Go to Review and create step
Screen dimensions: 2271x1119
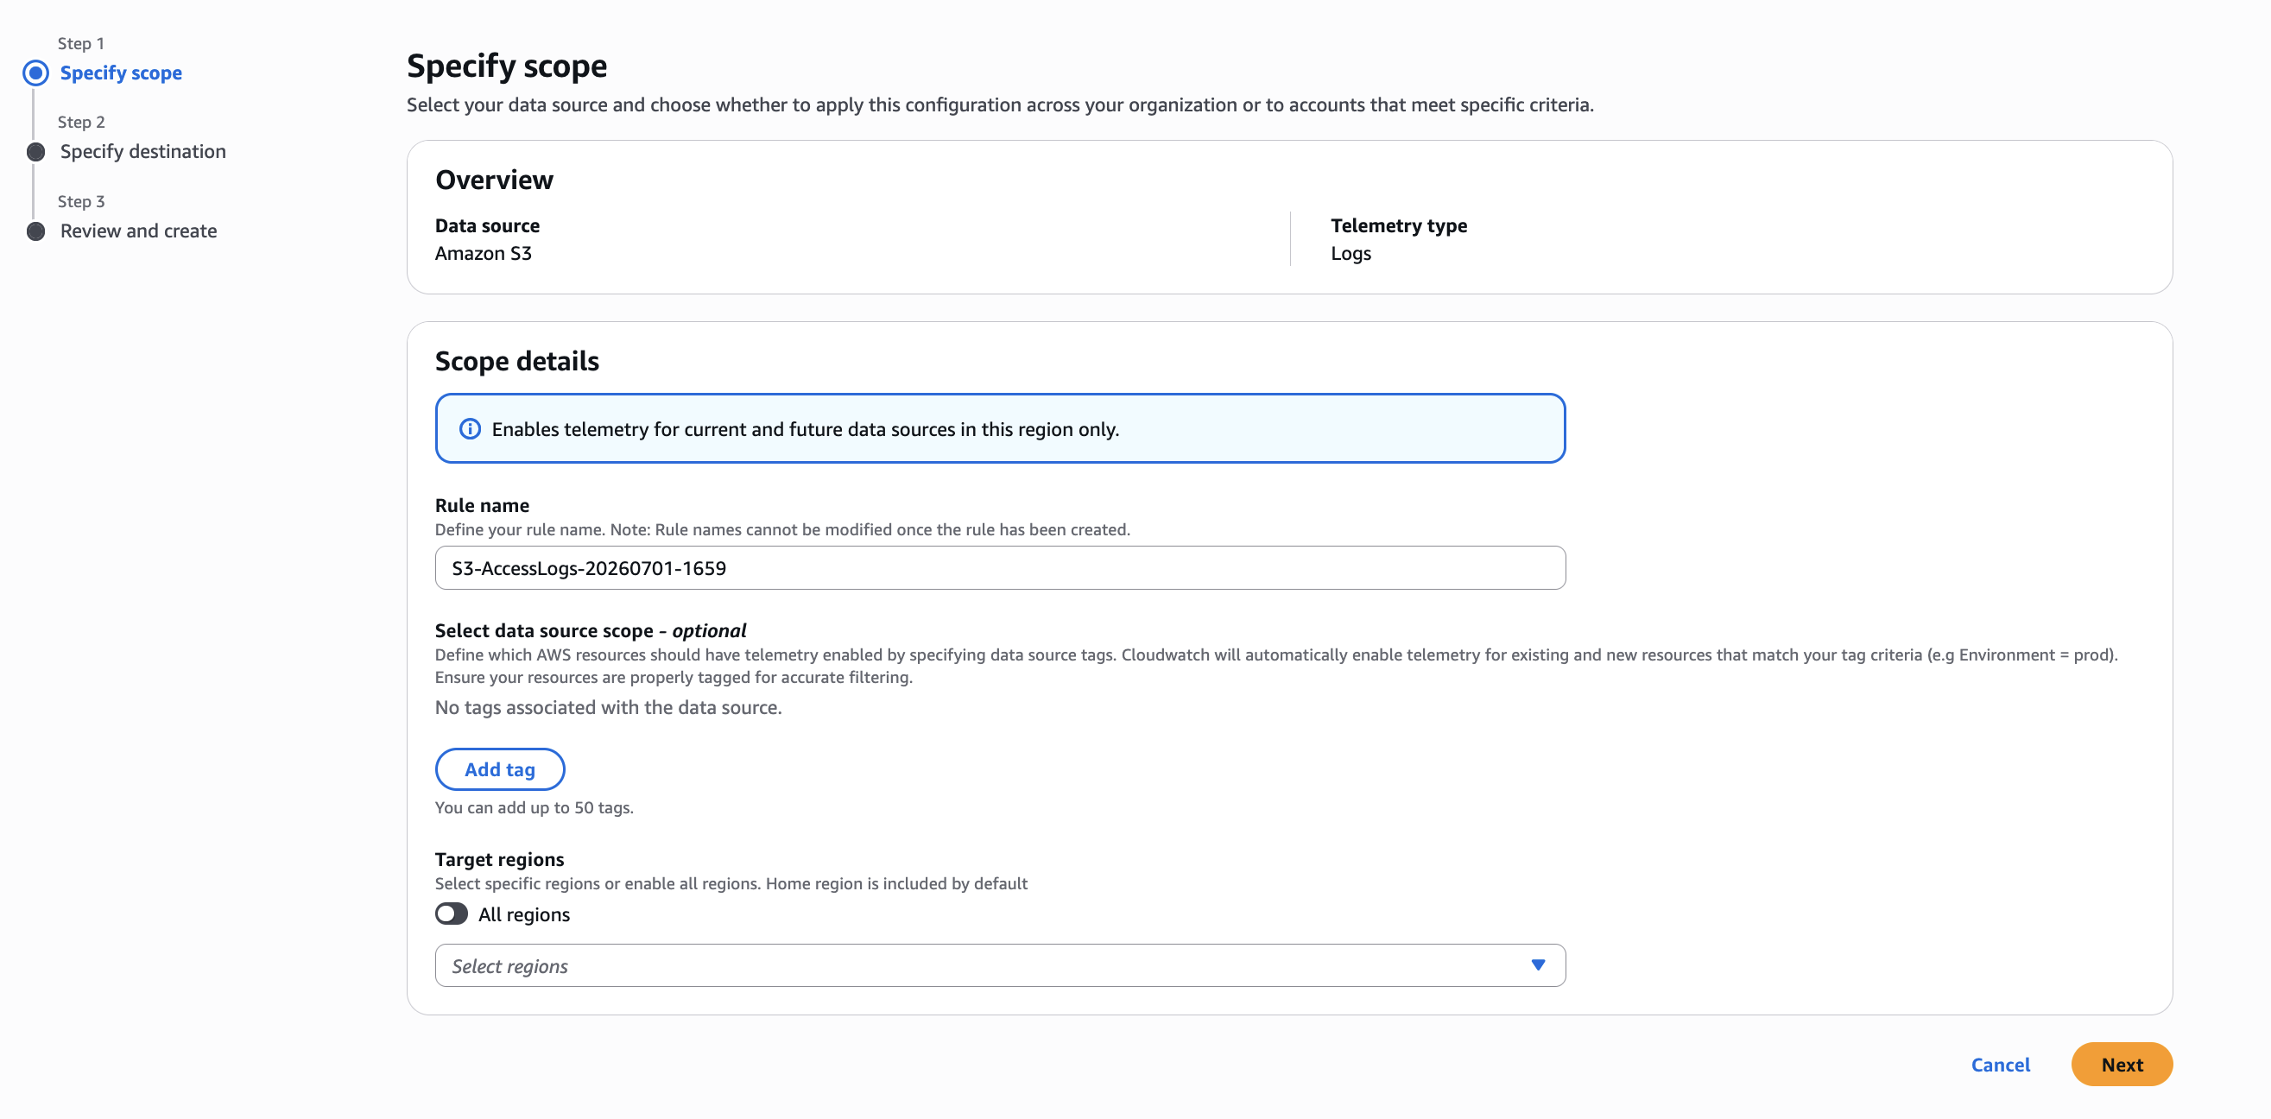coord(138,231)
